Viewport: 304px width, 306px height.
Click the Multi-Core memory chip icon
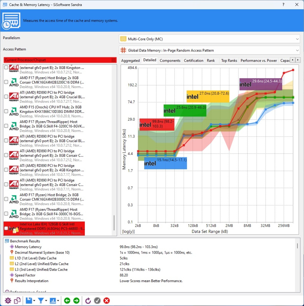123,39
